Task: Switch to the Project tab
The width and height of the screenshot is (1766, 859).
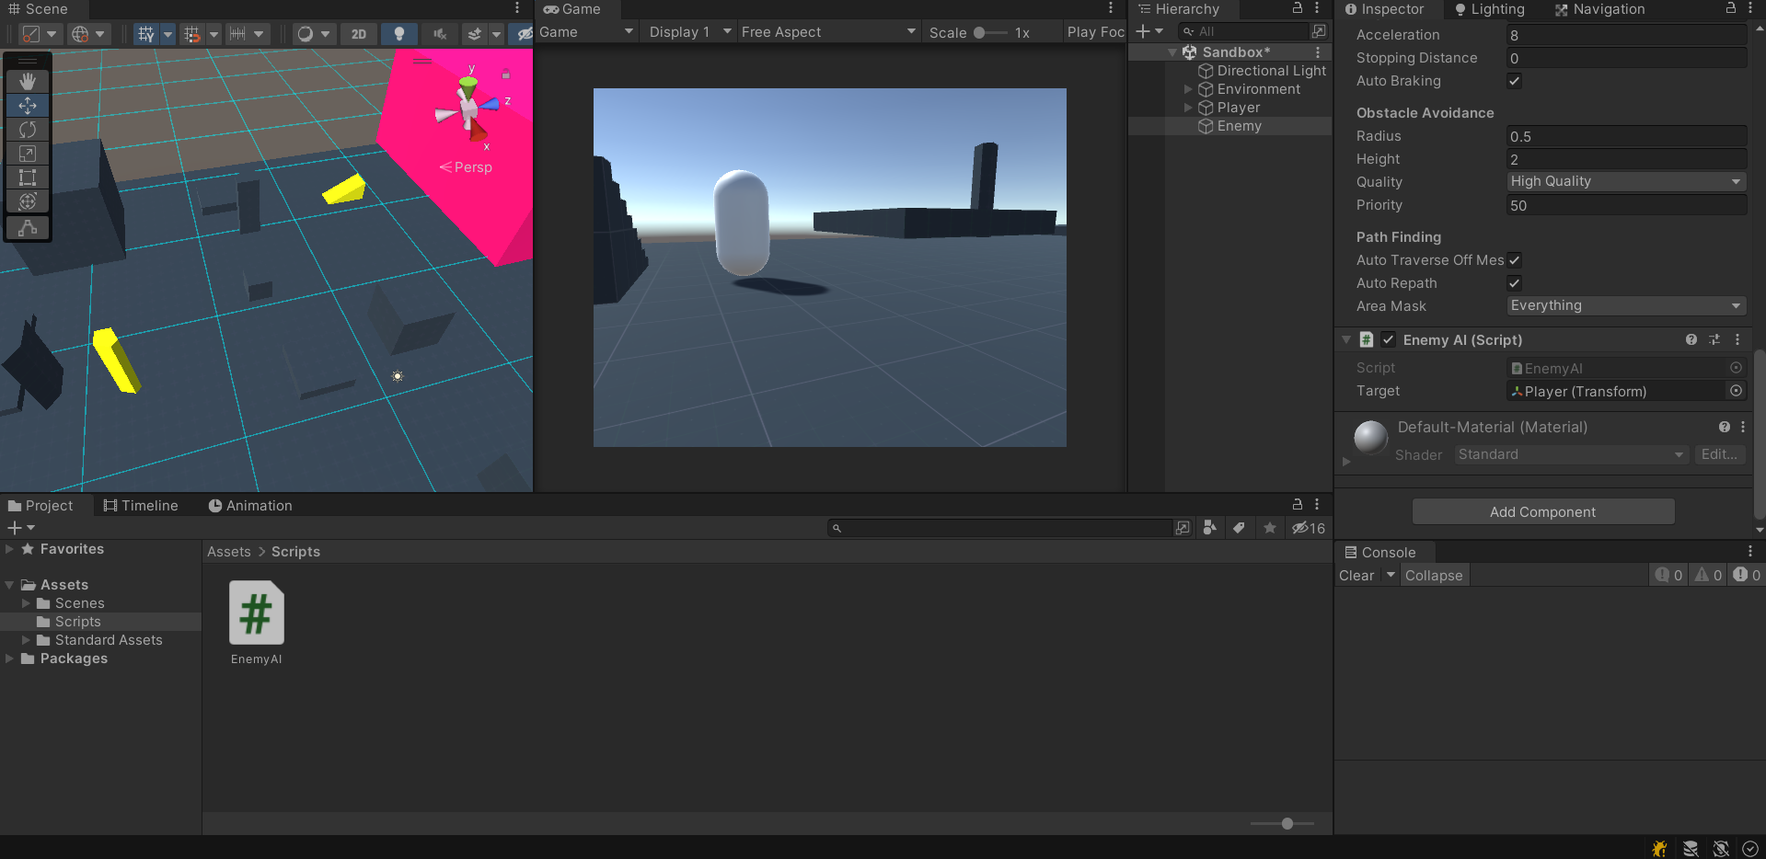Action: click(40, 506)
